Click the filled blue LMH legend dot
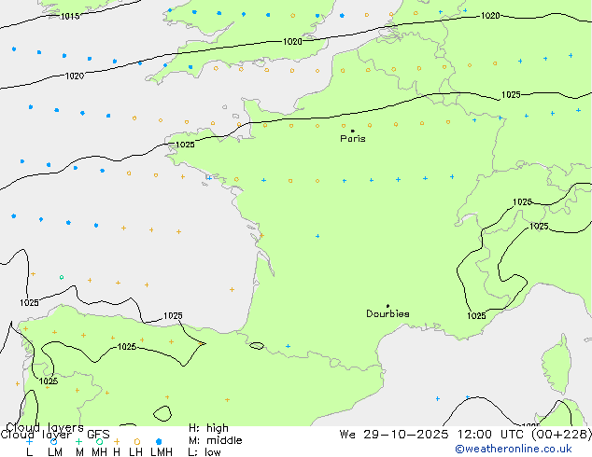Image resolution: width=592 pixels, height=457 pixels. click(159, 441)
